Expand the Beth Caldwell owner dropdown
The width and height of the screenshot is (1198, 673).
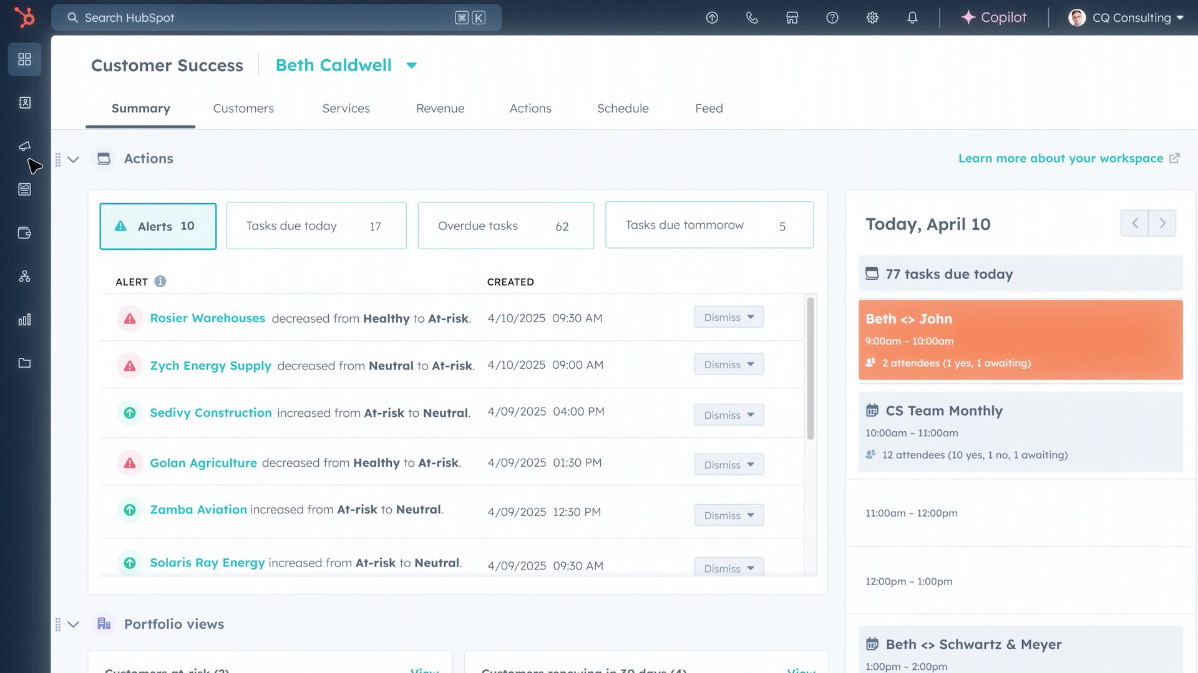coord(411,65)
